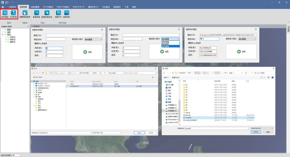Viewport: 290px width, 157px height.
Task: Open the DOM file(*.tif) type dropdown
Action: coord(262,128)
